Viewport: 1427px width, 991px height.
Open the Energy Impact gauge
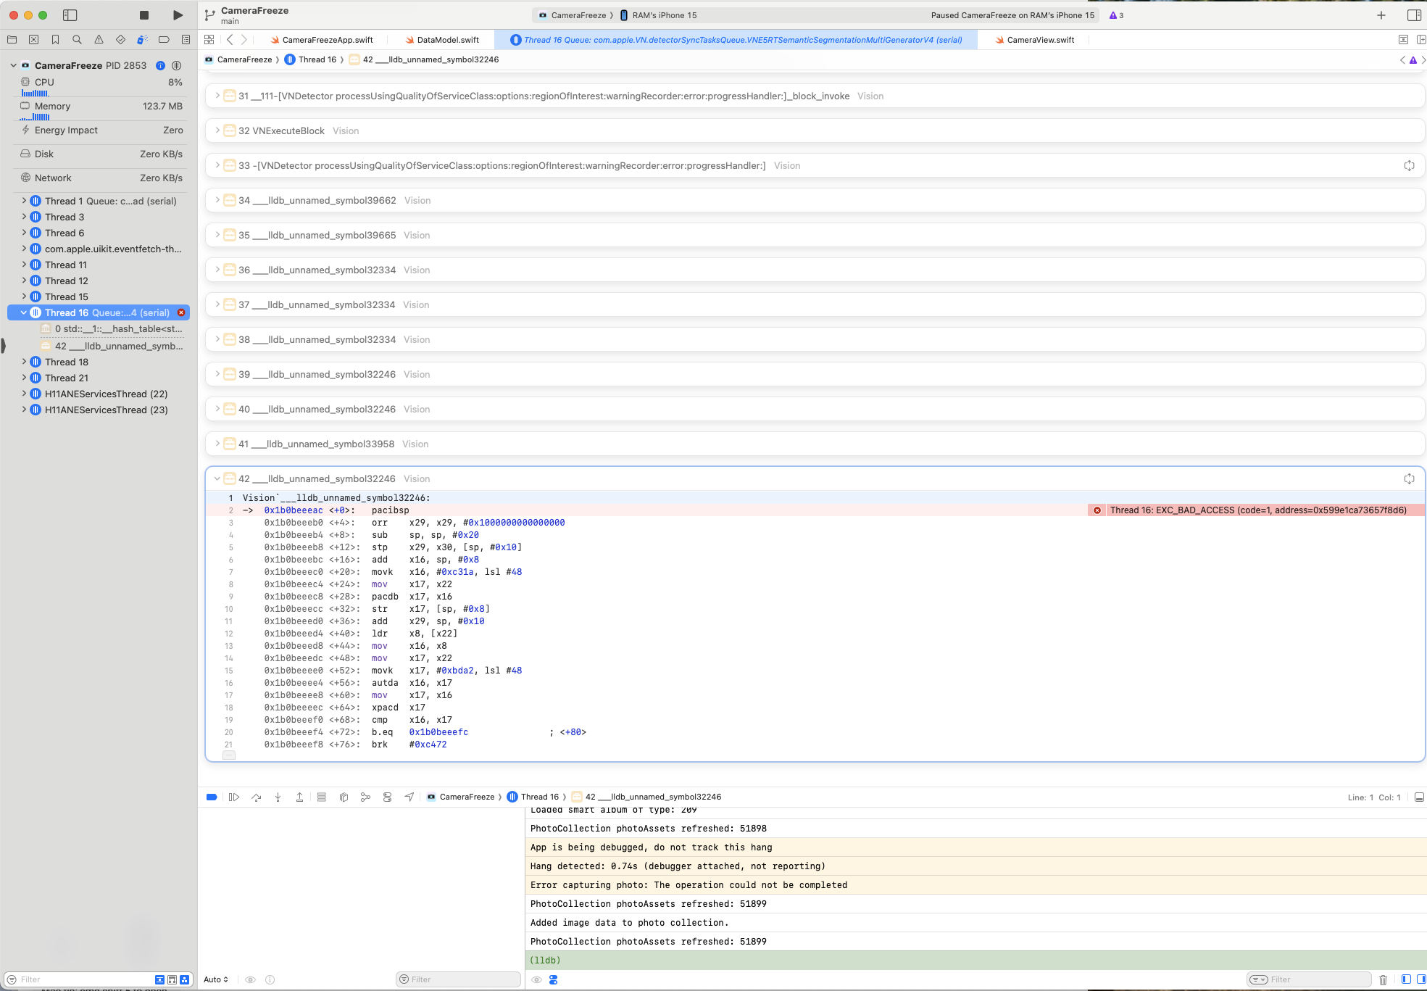click(x=101, y=130)
